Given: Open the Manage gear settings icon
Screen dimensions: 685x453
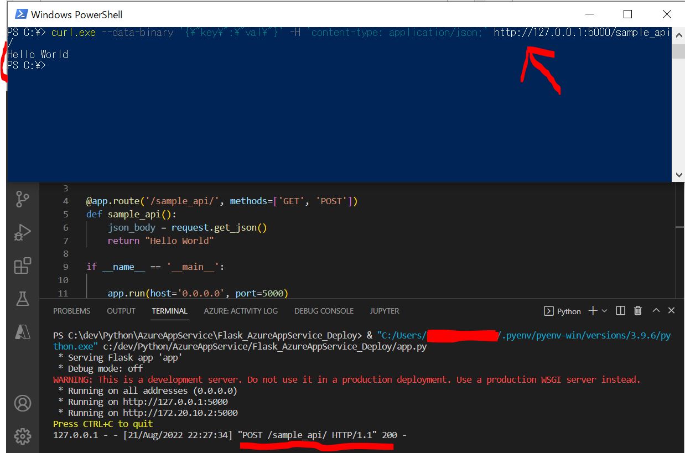Looking at the screenshot, I should point(22,436).
